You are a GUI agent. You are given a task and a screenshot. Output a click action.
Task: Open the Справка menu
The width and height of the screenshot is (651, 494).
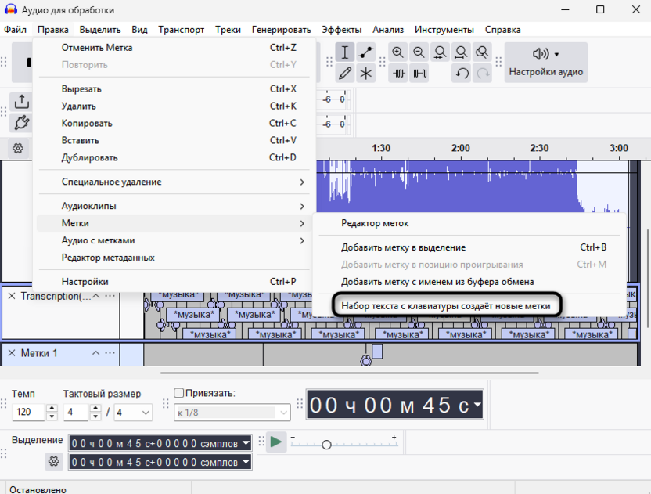point(502,30)
